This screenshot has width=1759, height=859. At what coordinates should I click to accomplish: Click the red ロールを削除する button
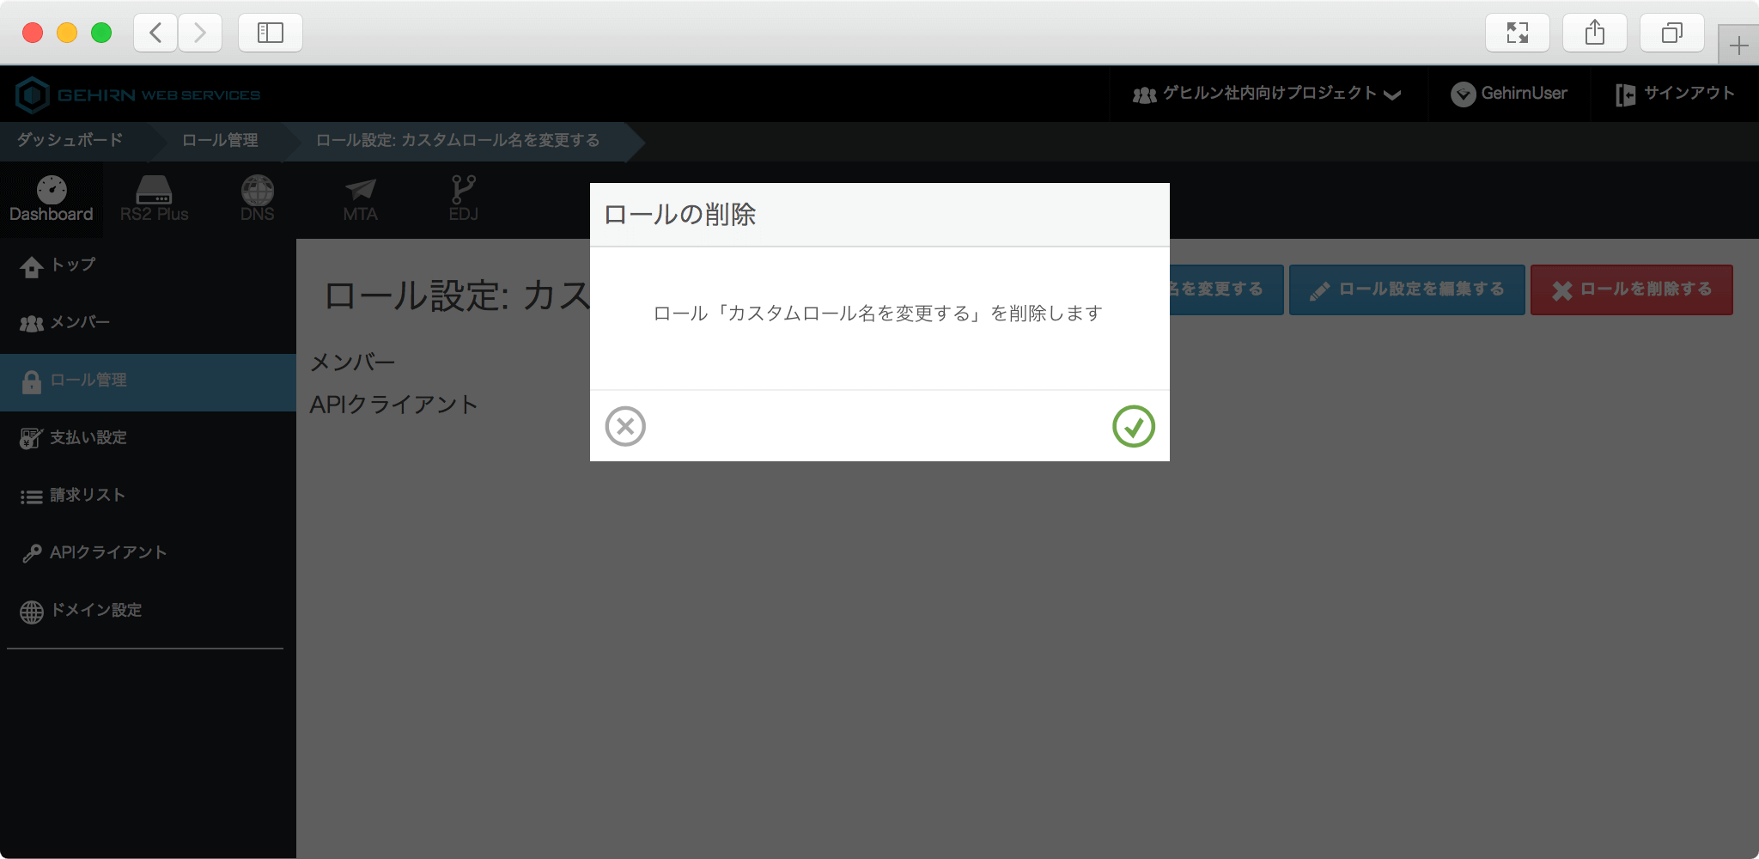point(1631,289)
